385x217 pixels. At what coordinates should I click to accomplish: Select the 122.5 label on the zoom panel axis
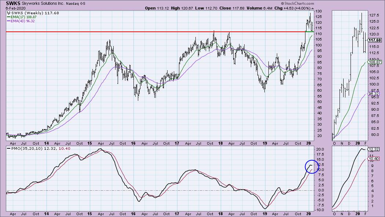tap(374, 28)
